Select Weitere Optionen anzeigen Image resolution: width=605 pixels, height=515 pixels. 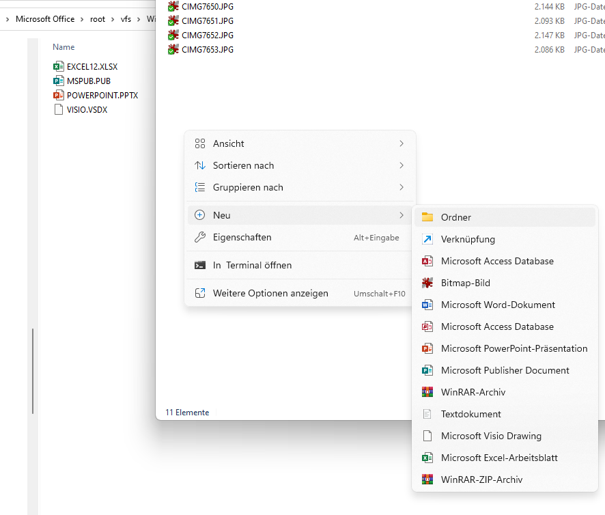[300, 293]
